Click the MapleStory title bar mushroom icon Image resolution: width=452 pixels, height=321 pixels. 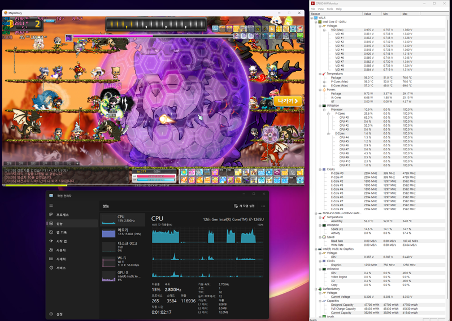pyautogui.click(x=6, y=13)
